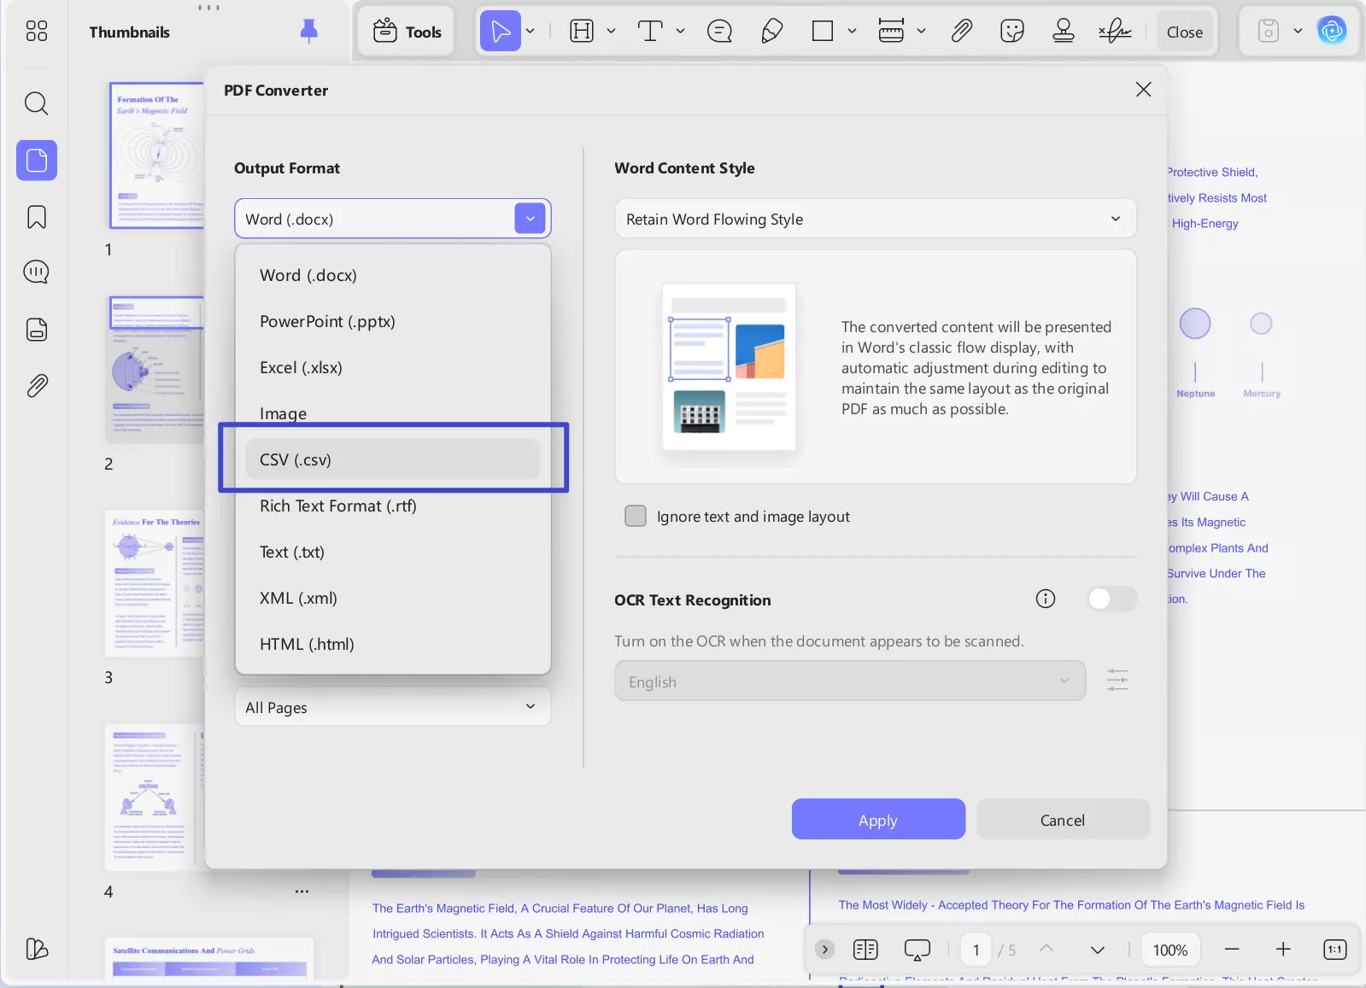The image size is (1366, 988).
Task: Choose PowerPoint (.pptx) output format
Action: point(393,321)
